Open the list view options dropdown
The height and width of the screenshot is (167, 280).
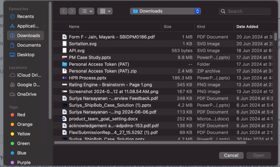coord(87,11)
